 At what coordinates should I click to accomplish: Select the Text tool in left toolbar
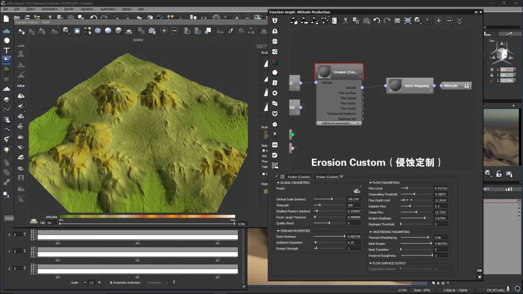7,50
